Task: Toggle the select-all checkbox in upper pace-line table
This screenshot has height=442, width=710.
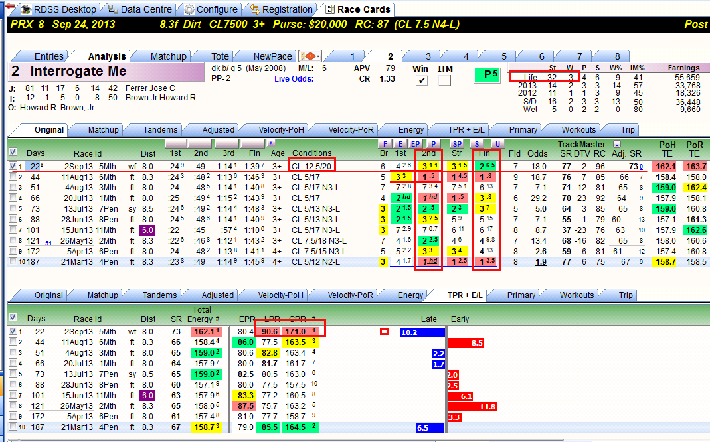Action: click(x=13, y=152)
